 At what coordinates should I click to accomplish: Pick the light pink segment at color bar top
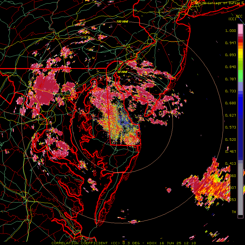click(x=240, y=29)
